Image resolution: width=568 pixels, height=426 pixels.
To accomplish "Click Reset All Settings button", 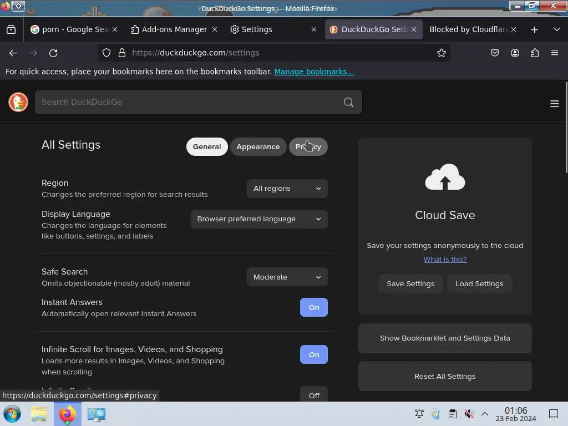I will [x=445, y=376].
